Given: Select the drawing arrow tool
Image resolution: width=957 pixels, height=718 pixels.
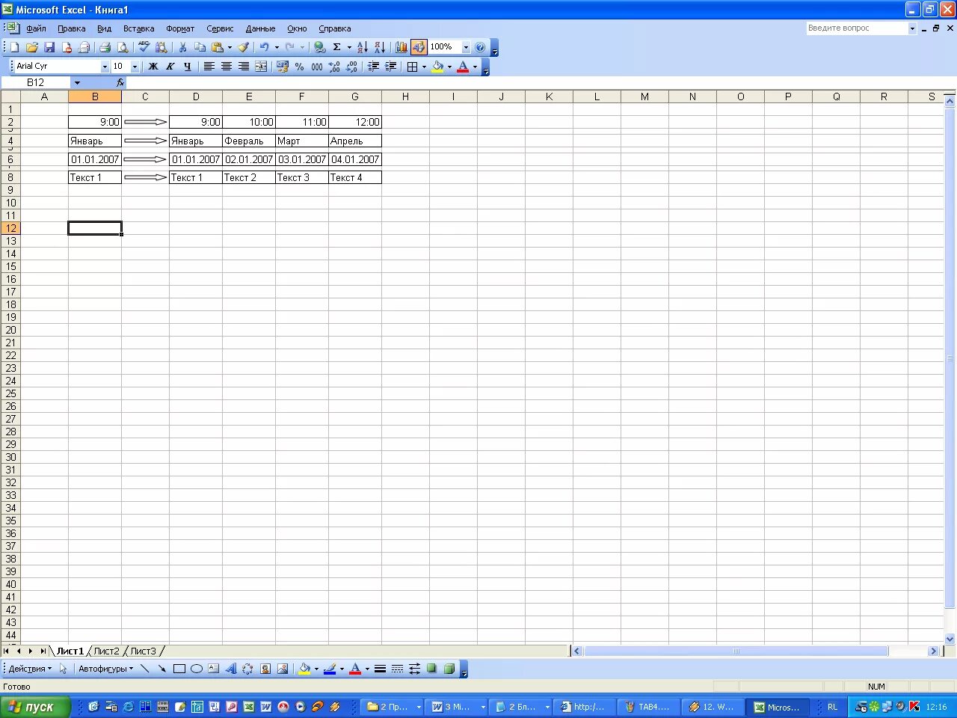Looking at the screenshot, I should (161, 669).
